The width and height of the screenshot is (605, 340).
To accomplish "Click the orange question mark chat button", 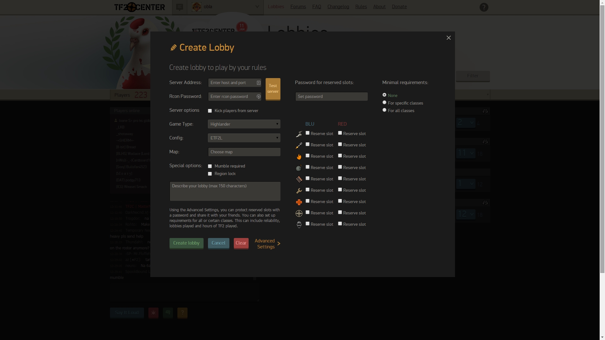I will point(182,313).
